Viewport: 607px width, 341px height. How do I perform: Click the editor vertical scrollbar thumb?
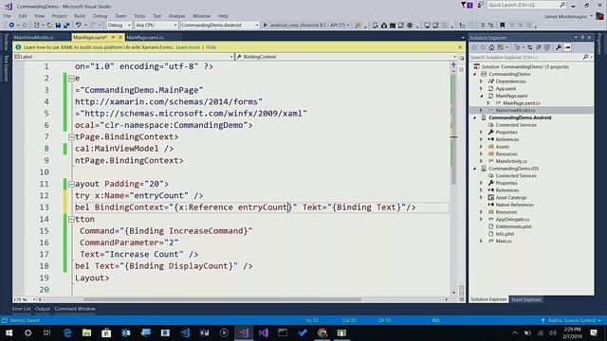453,130
